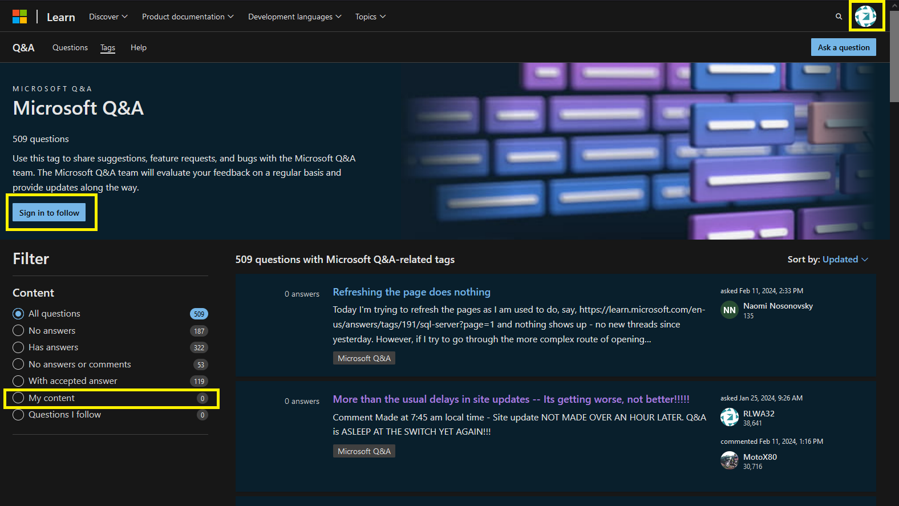Click the 322 count badge for Has answers

(x=199, y=347)
